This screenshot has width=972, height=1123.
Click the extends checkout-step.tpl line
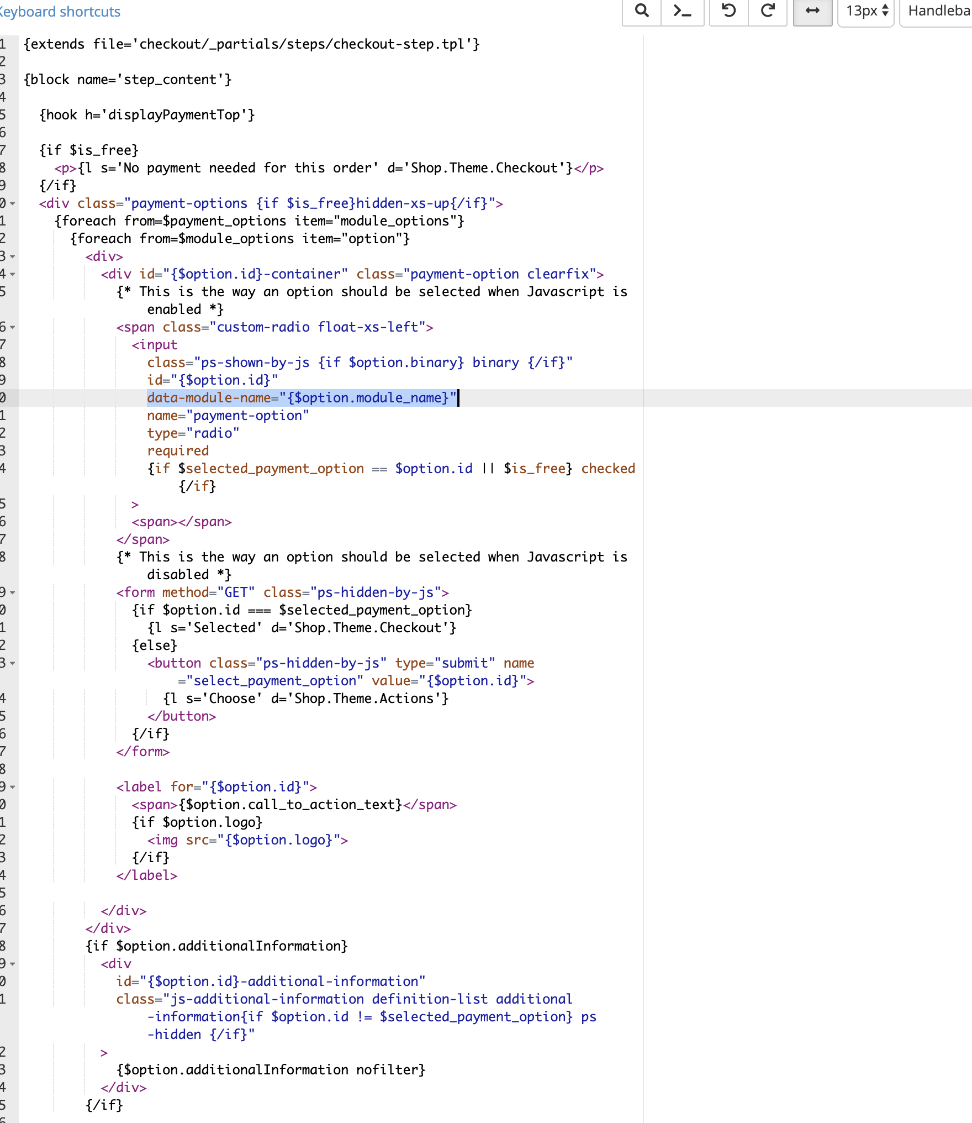click(252, 44)
